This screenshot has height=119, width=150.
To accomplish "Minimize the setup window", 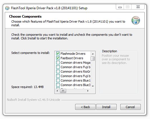I will coord(120,7).
